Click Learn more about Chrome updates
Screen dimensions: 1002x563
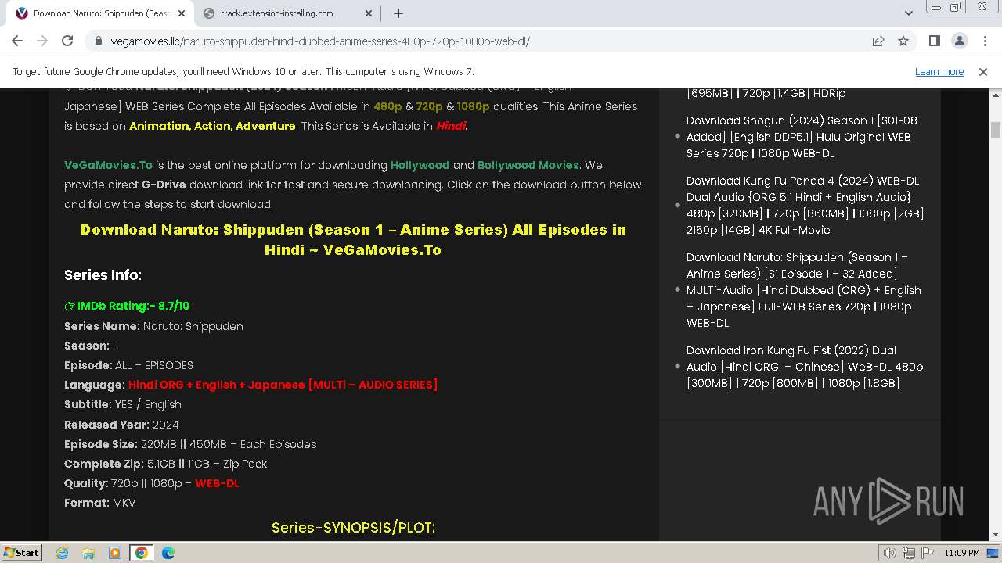coord(939,71)
